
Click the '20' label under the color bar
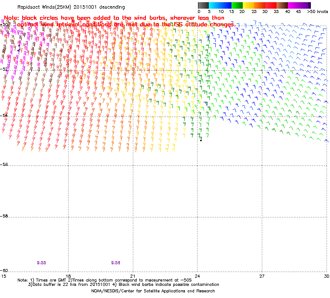pyautogui.click(x=242, y=12)
